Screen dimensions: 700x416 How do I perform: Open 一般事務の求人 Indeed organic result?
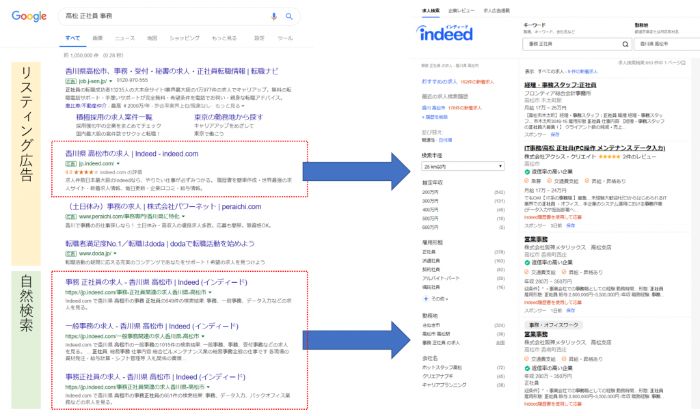coord(152,327)
